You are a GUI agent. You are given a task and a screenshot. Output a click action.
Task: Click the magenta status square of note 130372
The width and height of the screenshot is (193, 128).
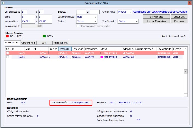pyautogui.click(x=102, y=57)
